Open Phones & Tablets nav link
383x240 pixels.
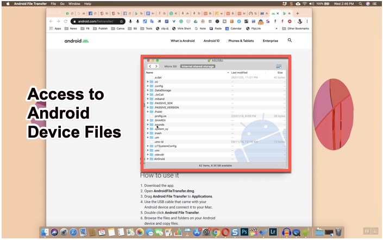click(x=241, y=41)
